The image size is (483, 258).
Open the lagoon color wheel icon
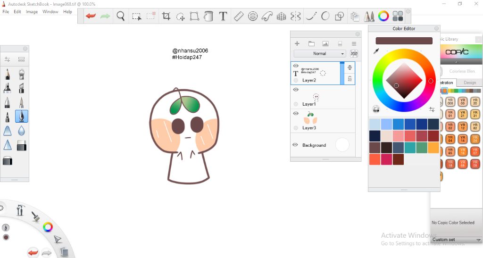pos(48,227)
